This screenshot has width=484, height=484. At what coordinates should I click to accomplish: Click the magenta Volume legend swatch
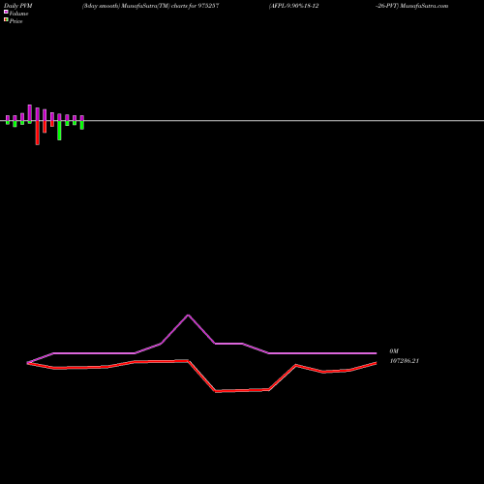click(x=6, y=12)
